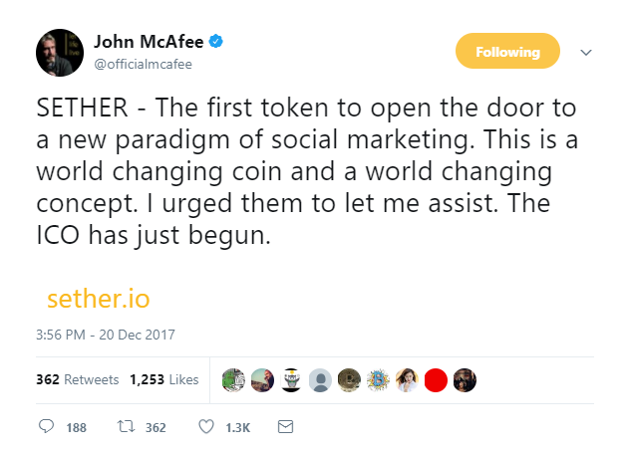Open John McAfee's profile picture
Screen dimensions: 626x454
62,52
